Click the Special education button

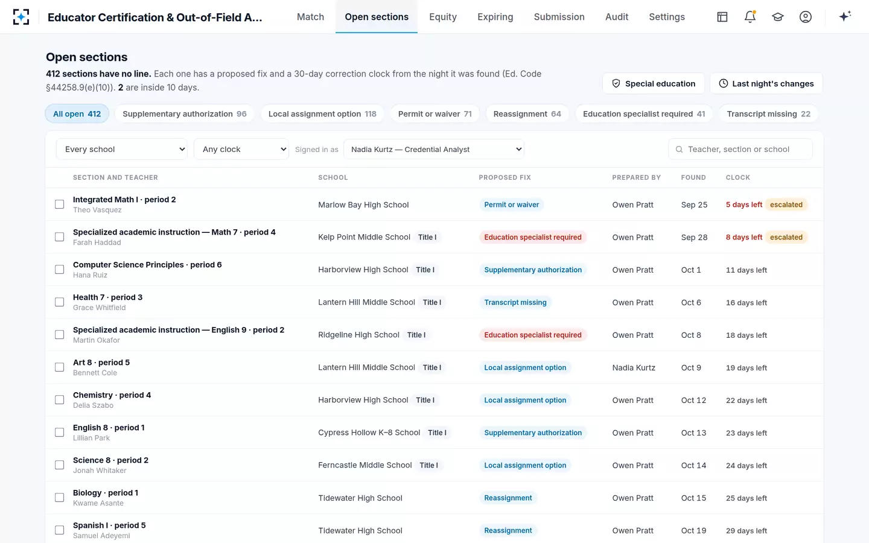(x=654, y=84)
